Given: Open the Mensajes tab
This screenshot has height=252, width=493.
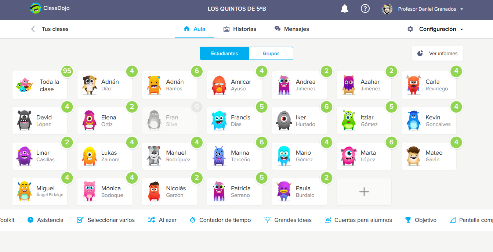Looking at the screenshot, I should [x=291, y=29].
